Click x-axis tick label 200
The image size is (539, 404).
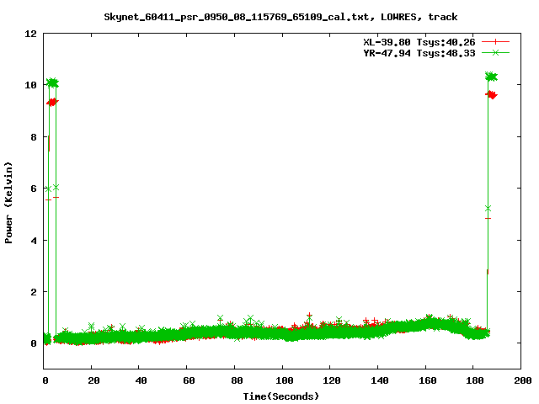[x=523, y=380]
